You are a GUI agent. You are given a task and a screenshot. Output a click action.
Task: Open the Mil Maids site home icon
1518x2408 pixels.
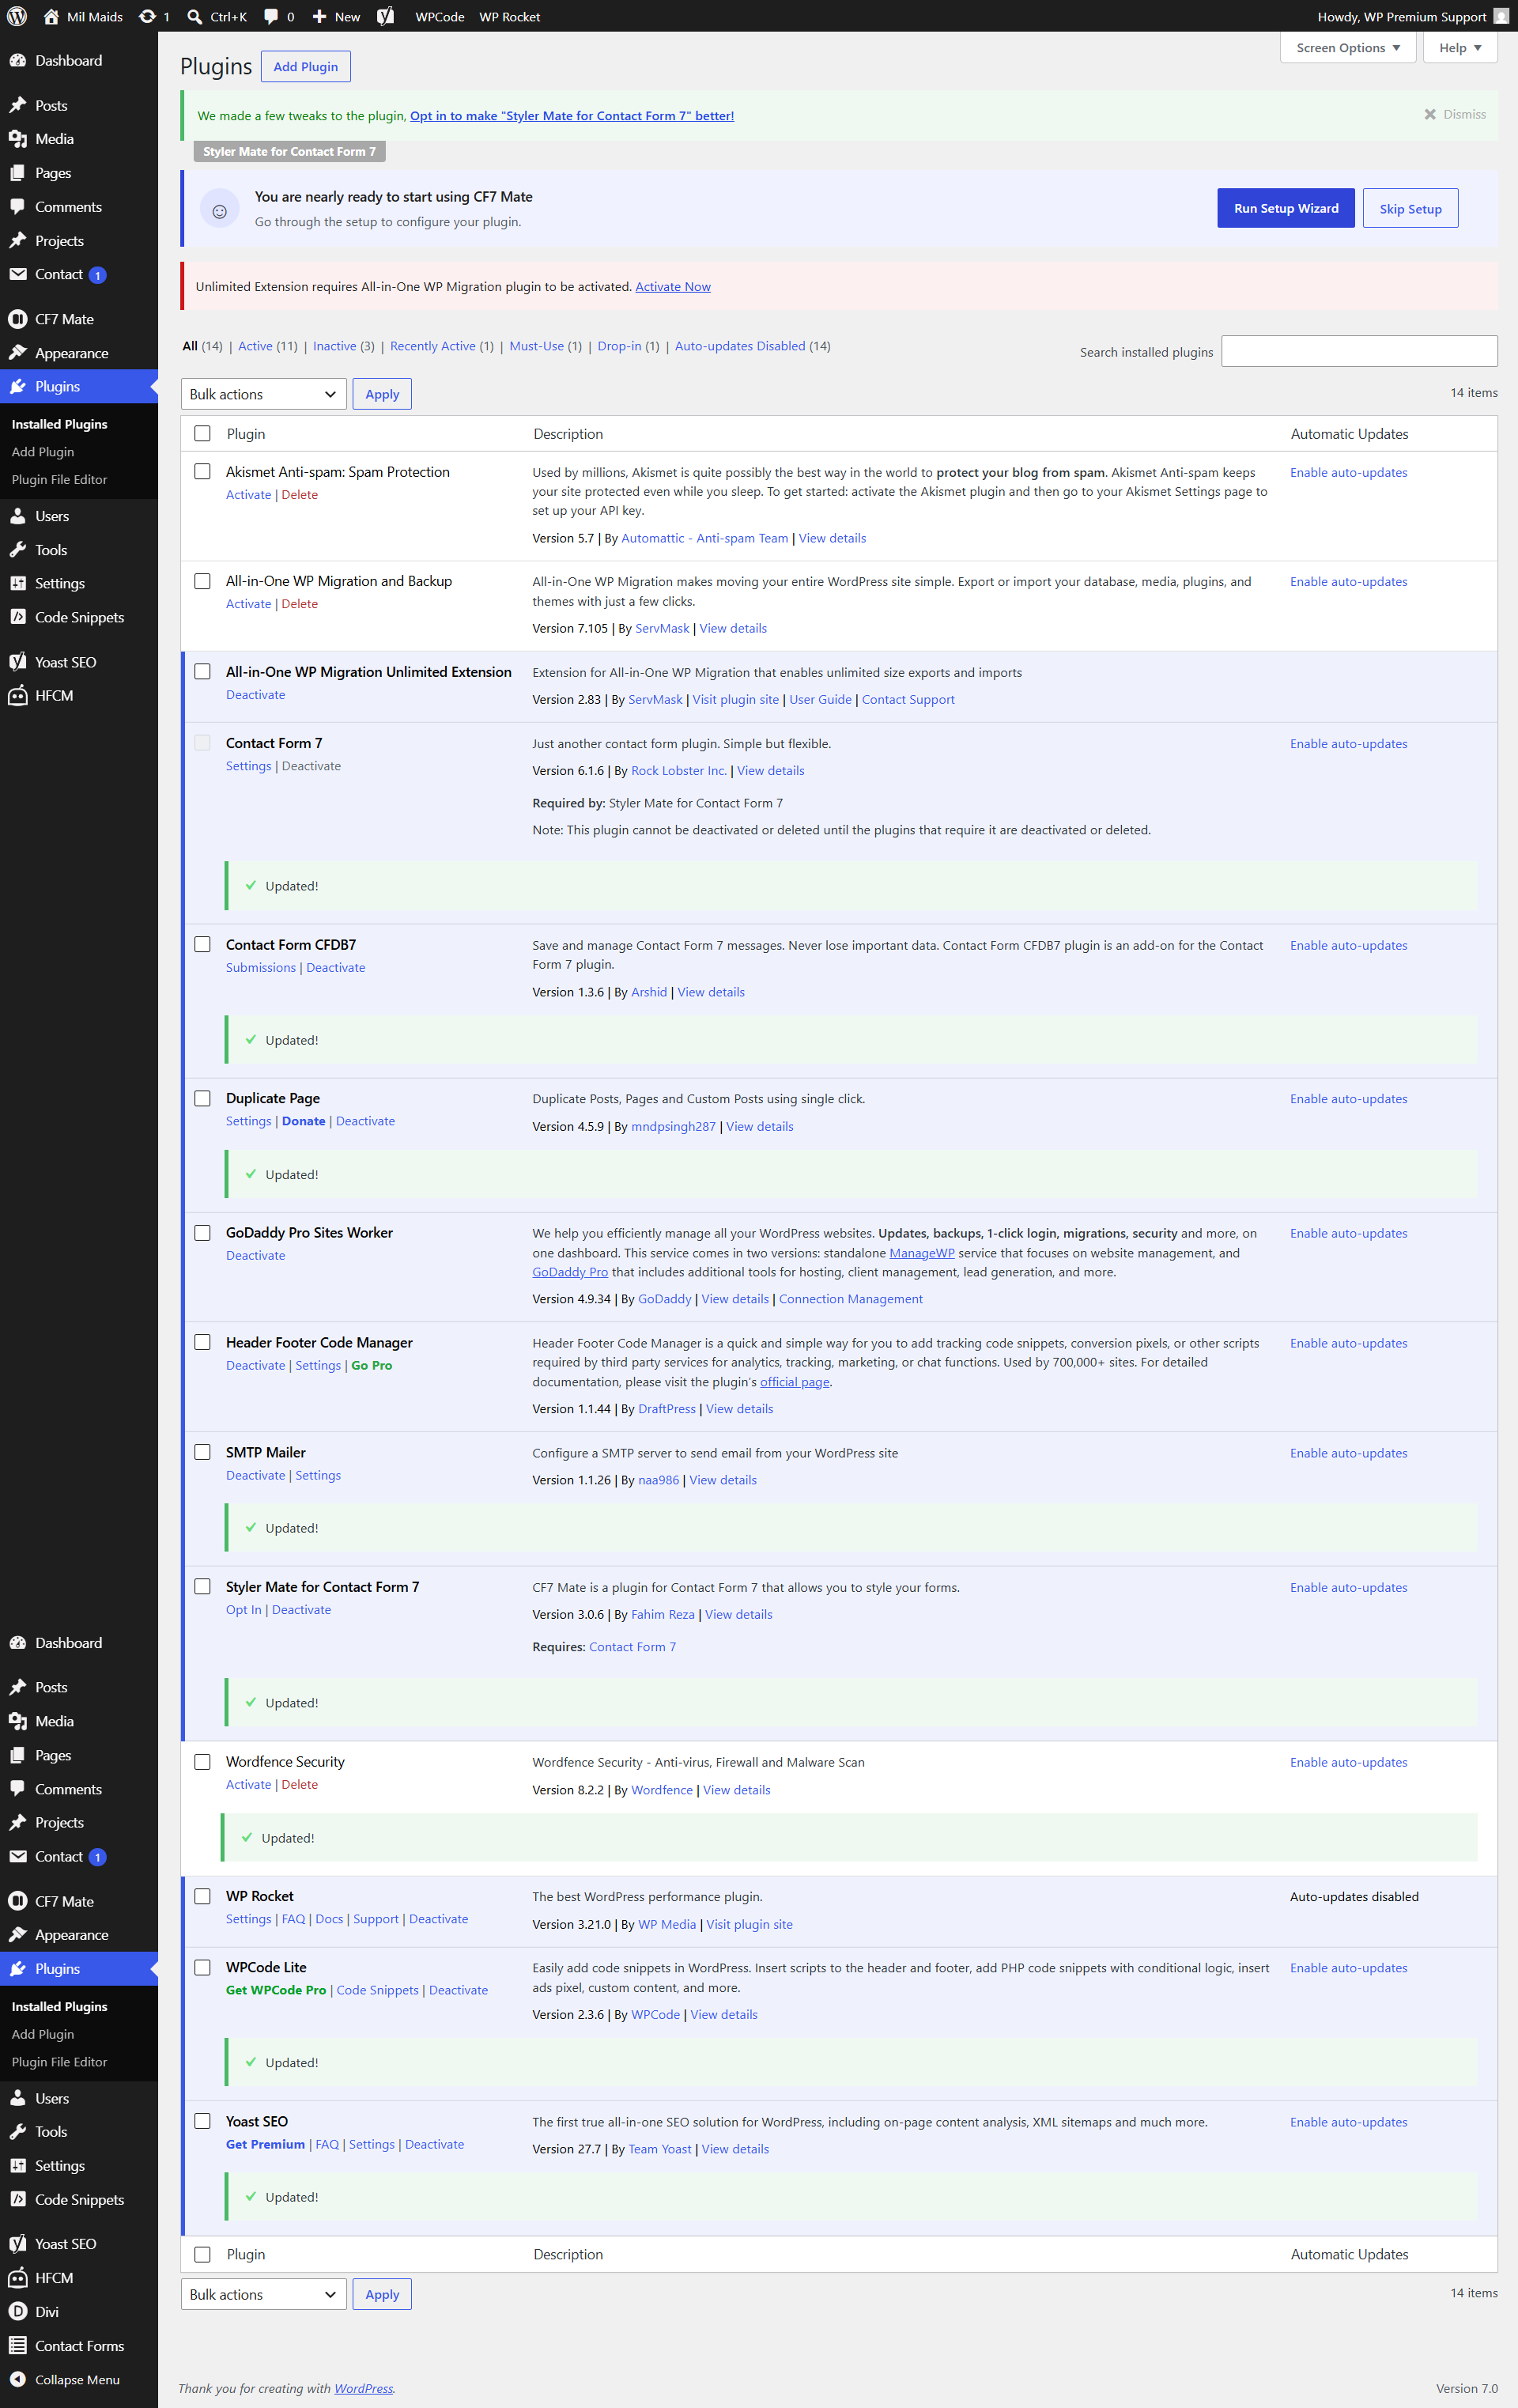(x=51, y=16)
